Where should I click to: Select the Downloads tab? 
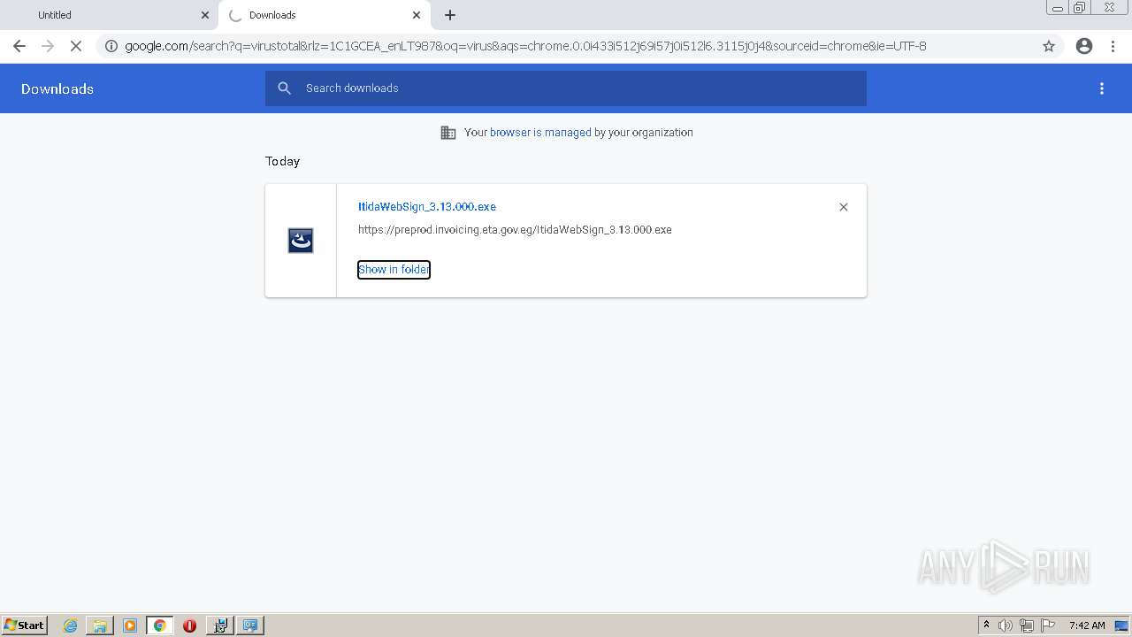click(x=325, y=15)
